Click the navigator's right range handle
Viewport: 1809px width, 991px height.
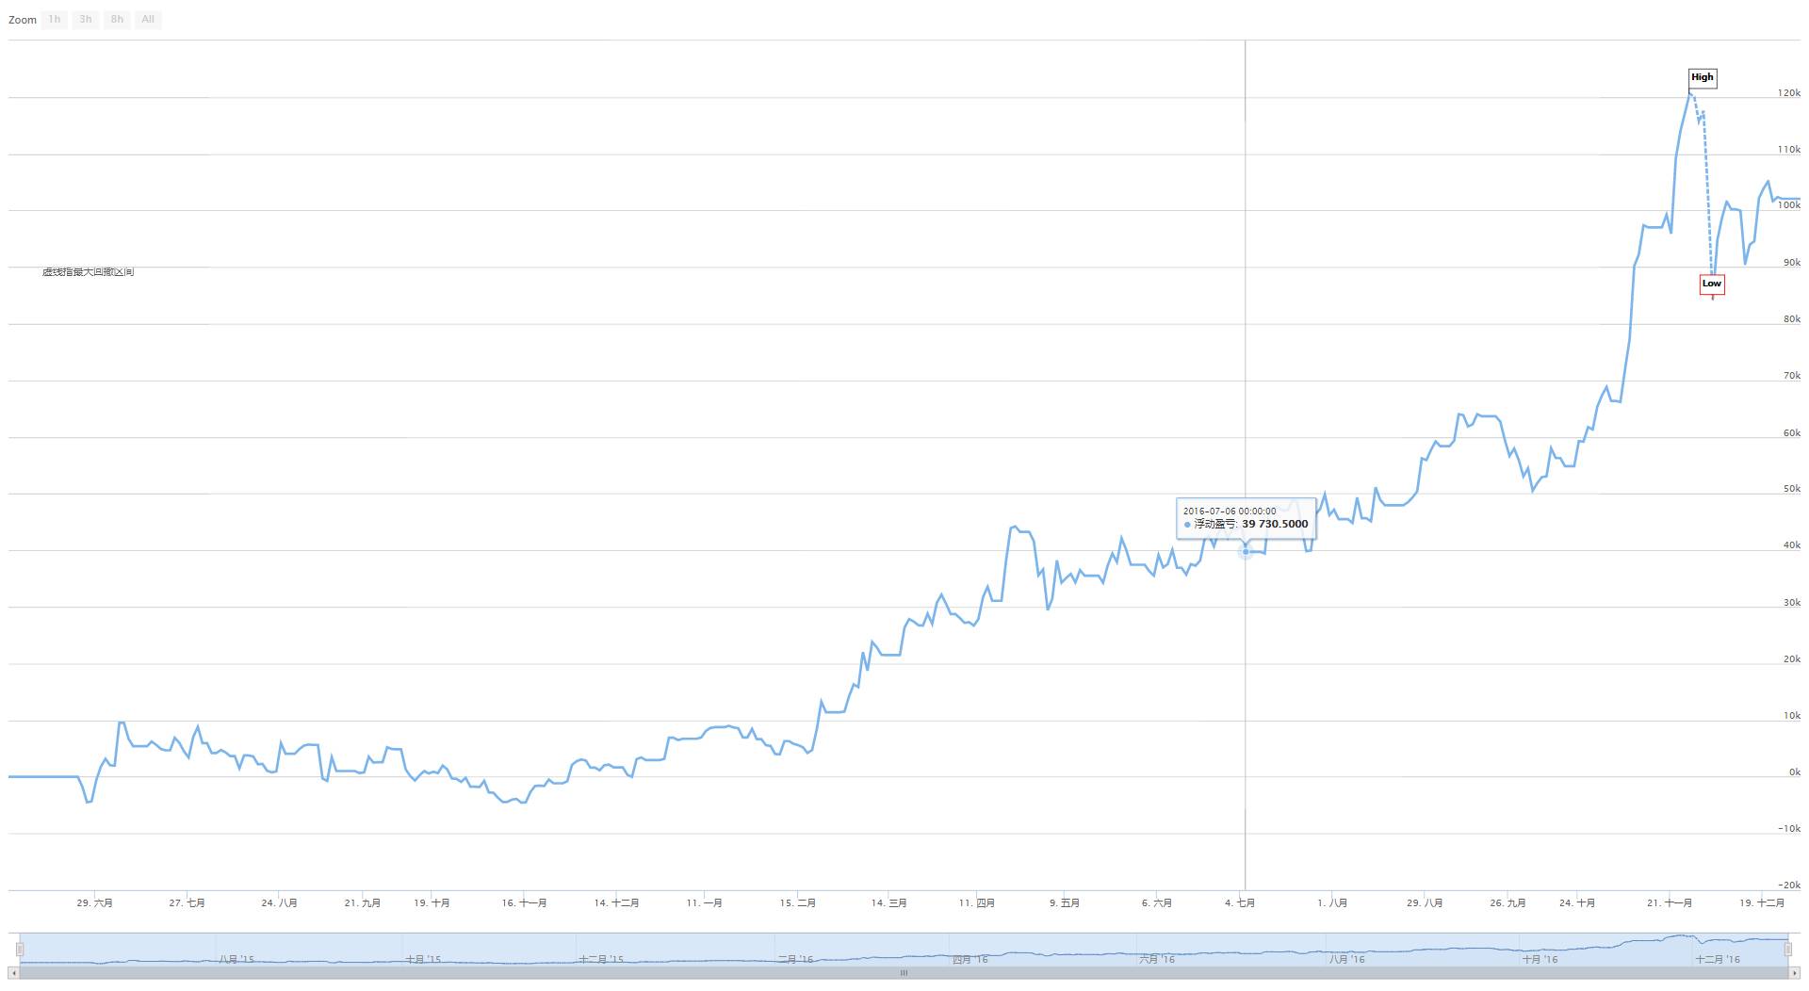[1787, 949]
